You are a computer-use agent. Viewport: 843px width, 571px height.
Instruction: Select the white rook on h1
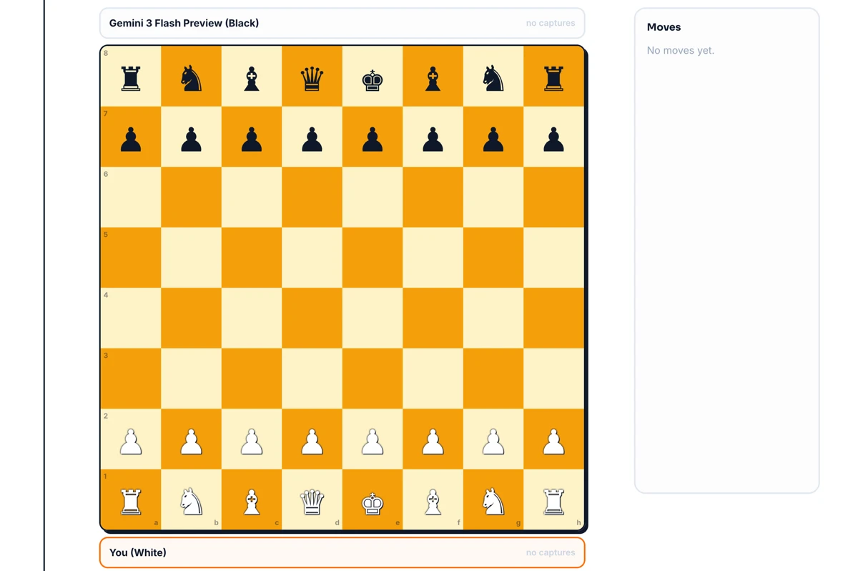click(553, 502)
